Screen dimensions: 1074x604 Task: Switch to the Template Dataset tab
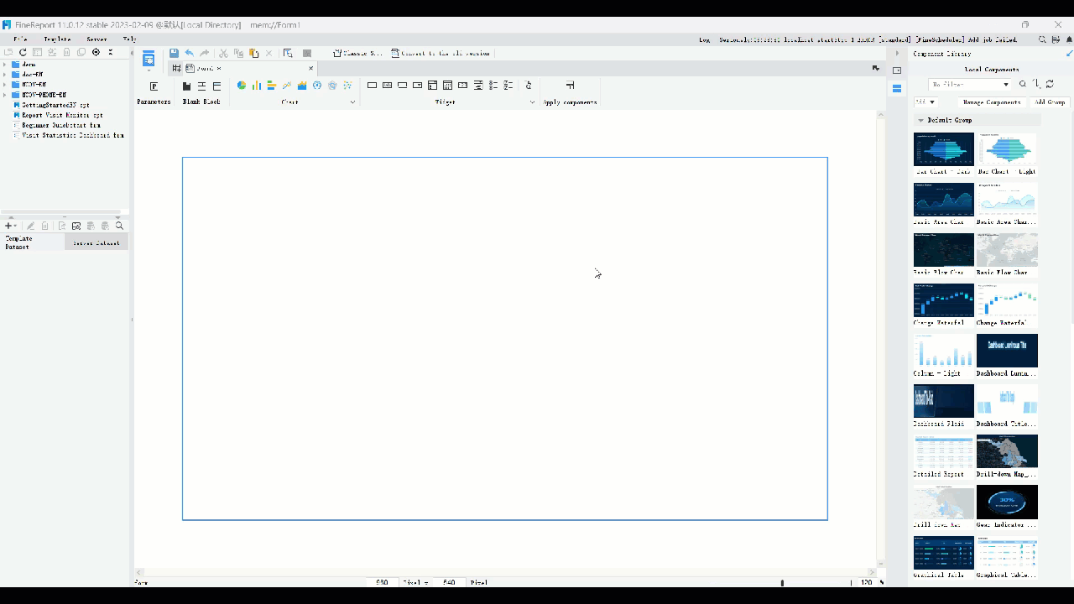click(32, 242)
